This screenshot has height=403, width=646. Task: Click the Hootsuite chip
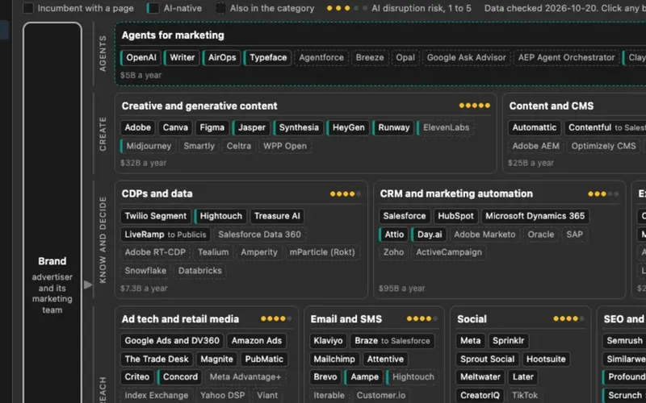pyautogui.click(x=546, y=359)
